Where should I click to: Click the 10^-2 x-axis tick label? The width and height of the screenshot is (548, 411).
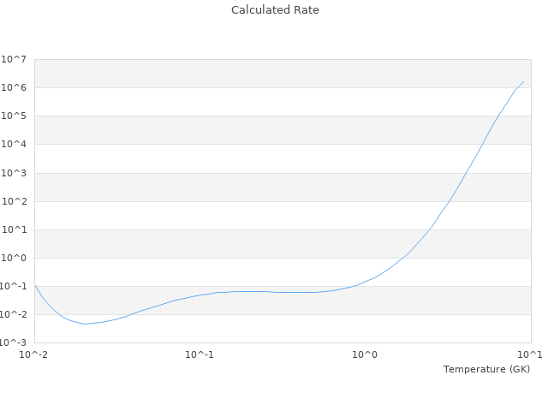coord(34,354)
